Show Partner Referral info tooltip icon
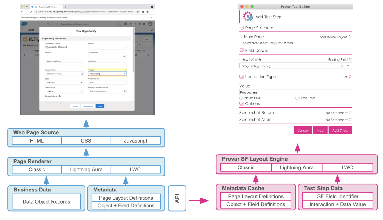 60,96
